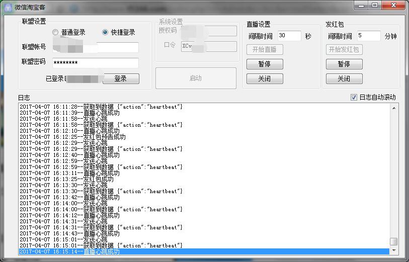Pause red packets with 暂停 under 发红包
Screen dimensions: 409x262
pyautogui.click(x=344, y=64)
